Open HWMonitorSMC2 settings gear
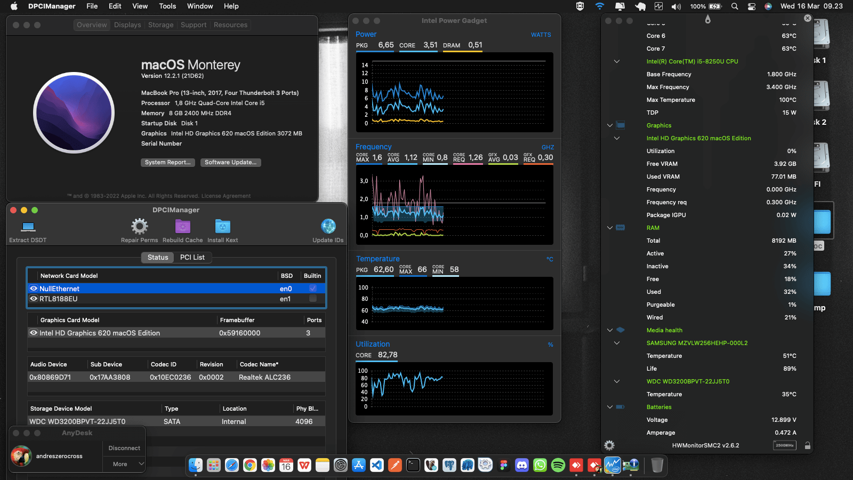Viewport: 853px width, 480px height. (609, 445)
